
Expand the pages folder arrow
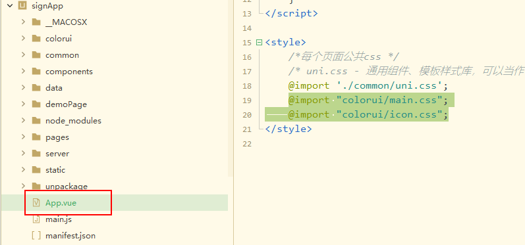tap(23, 137)
